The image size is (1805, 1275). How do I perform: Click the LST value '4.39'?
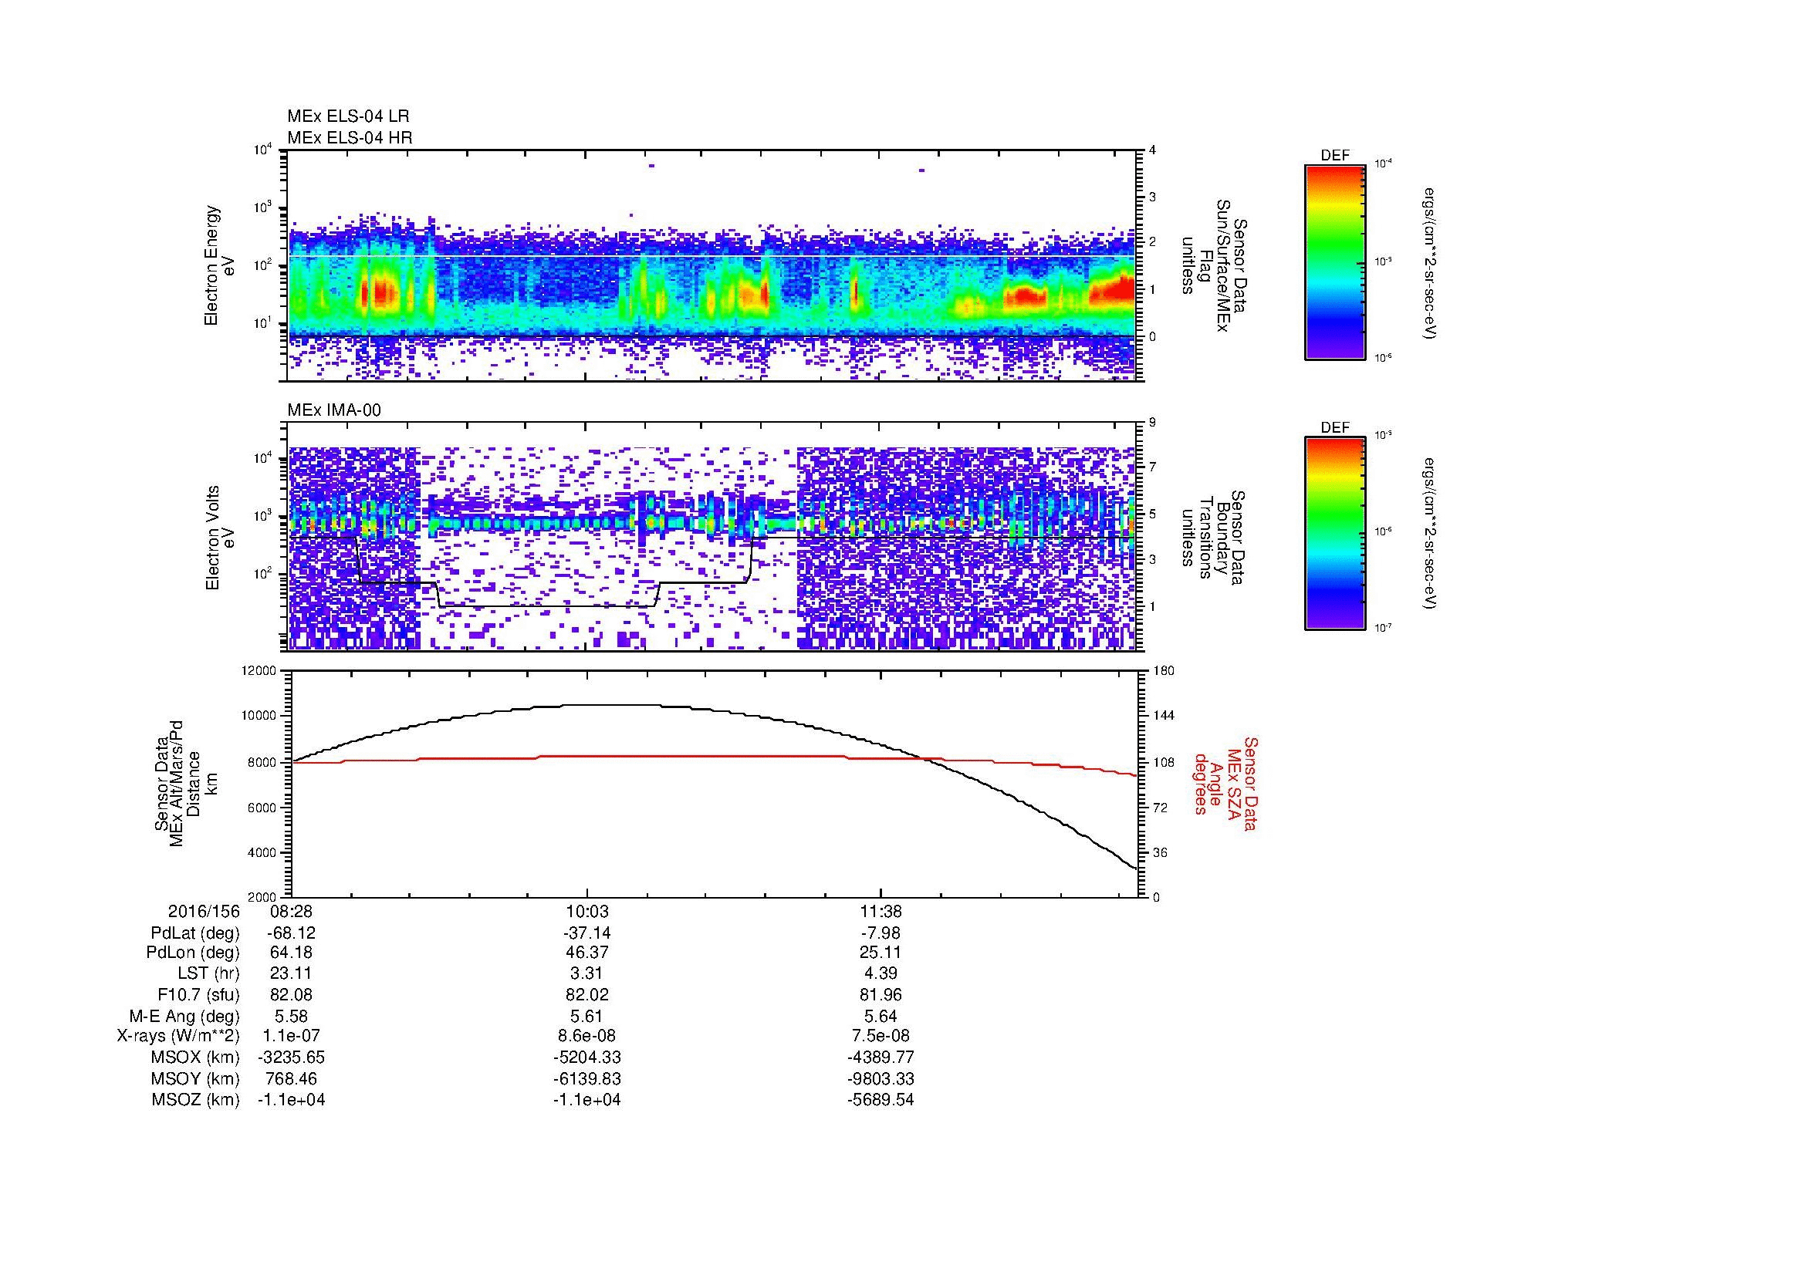tap(881, 973)
